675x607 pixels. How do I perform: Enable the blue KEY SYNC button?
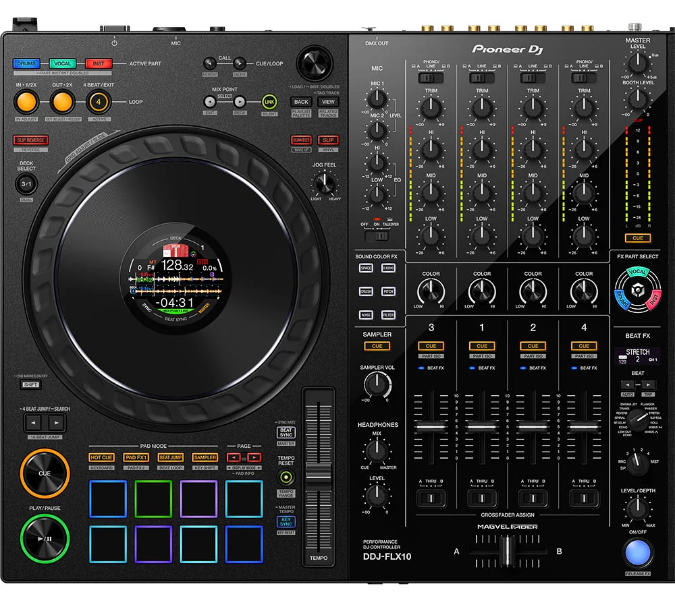point(286,522)
